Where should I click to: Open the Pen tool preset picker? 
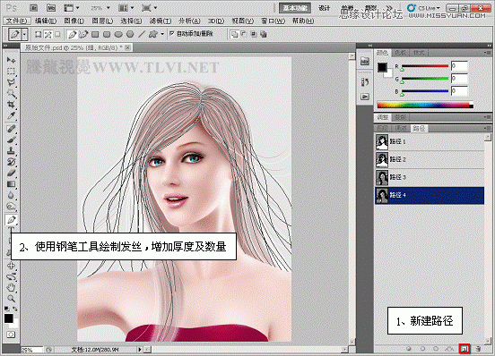24,34
